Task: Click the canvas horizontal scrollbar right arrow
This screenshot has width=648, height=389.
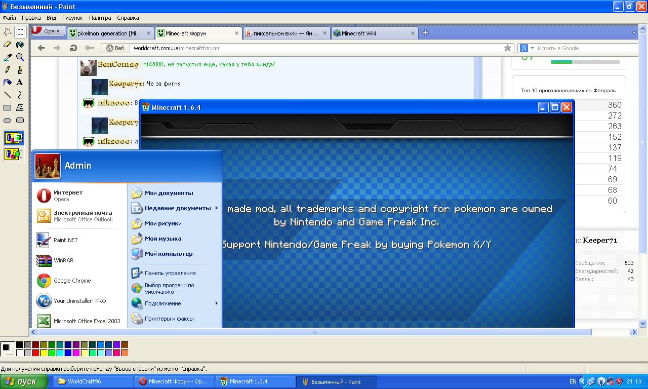Action: pyautogui.click(x=633, y=332)
